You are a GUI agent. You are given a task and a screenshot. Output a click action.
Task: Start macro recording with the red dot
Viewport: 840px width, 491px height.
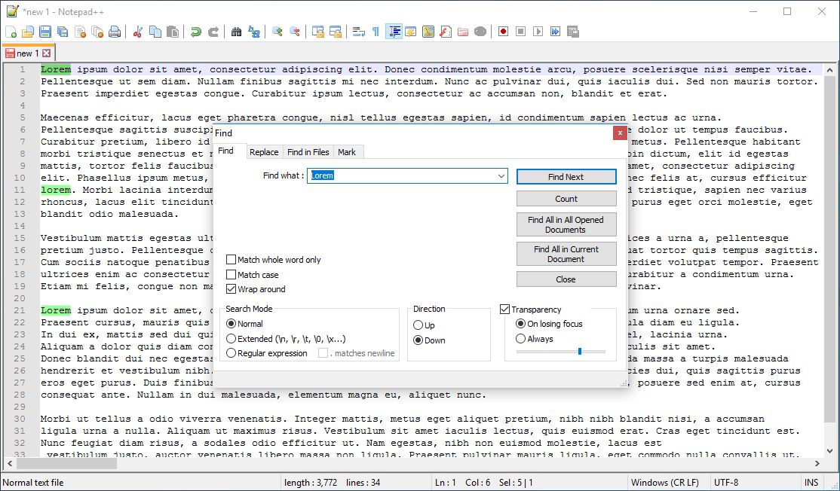pyautogui.click(x=503, y=32)
